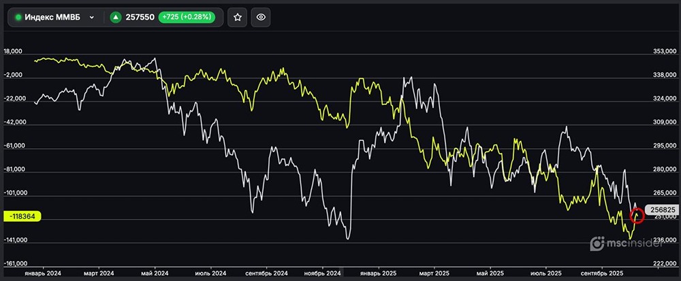681x281 pixels.
Task: Click the 18,000 left-axis level
Action: coord(14,52)
